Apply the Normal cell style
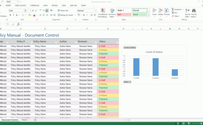203x125 pixels. pyautogui.click(x=140, y=11)
